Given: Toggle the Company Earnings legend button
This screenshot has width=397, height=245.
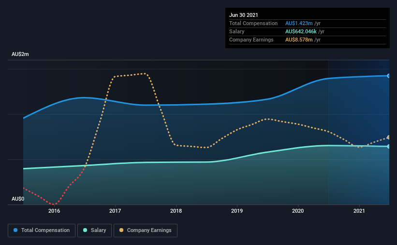Looking at the screenshot, I should pos(146,231).
